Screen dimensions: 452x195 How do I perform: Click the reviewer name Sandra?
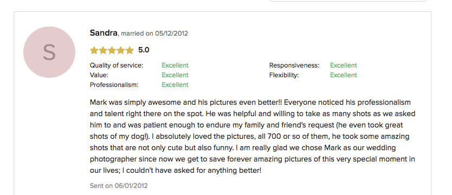(x=104, y=33)
